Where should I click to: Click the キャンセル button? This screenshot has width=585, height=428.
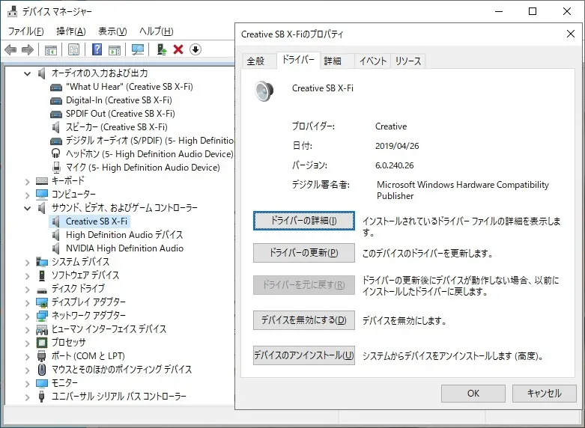(544, 394)
